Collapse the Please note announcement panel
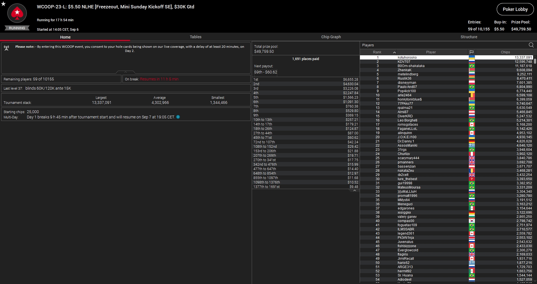The width and height of the screenshot is (537, 284). (x=126, y=72)
